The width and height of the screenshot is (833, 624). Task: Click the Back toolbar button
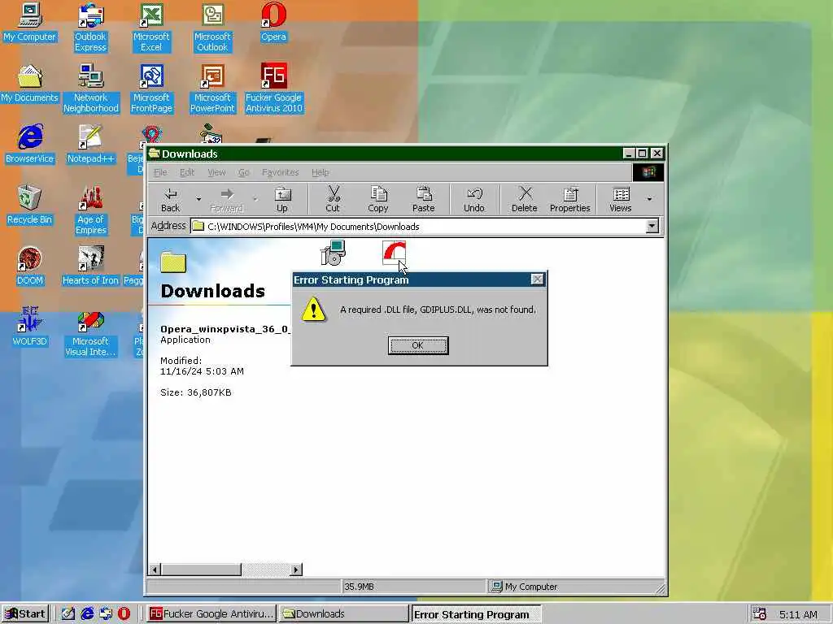[171, 200]
